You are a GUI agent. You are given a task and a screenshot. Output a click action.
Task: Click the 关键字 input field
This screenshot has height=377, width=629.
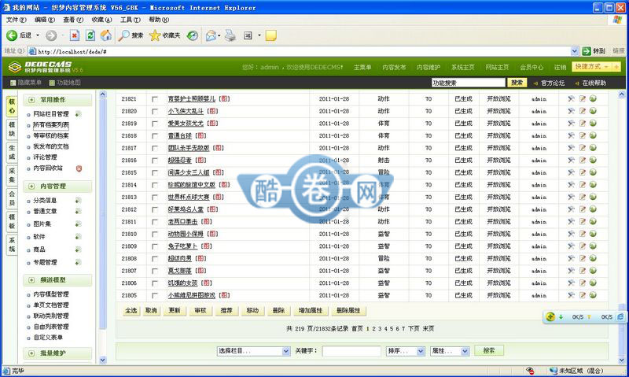(x=351, y=351)
